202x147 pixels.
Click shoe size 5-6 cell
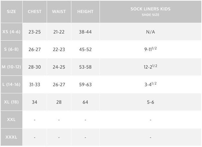[x=150, y=102]
